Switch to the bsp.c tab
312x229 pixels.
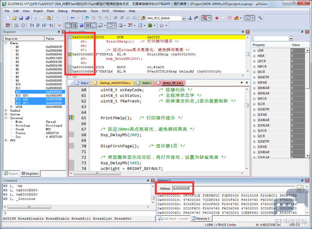click(83, 83)
